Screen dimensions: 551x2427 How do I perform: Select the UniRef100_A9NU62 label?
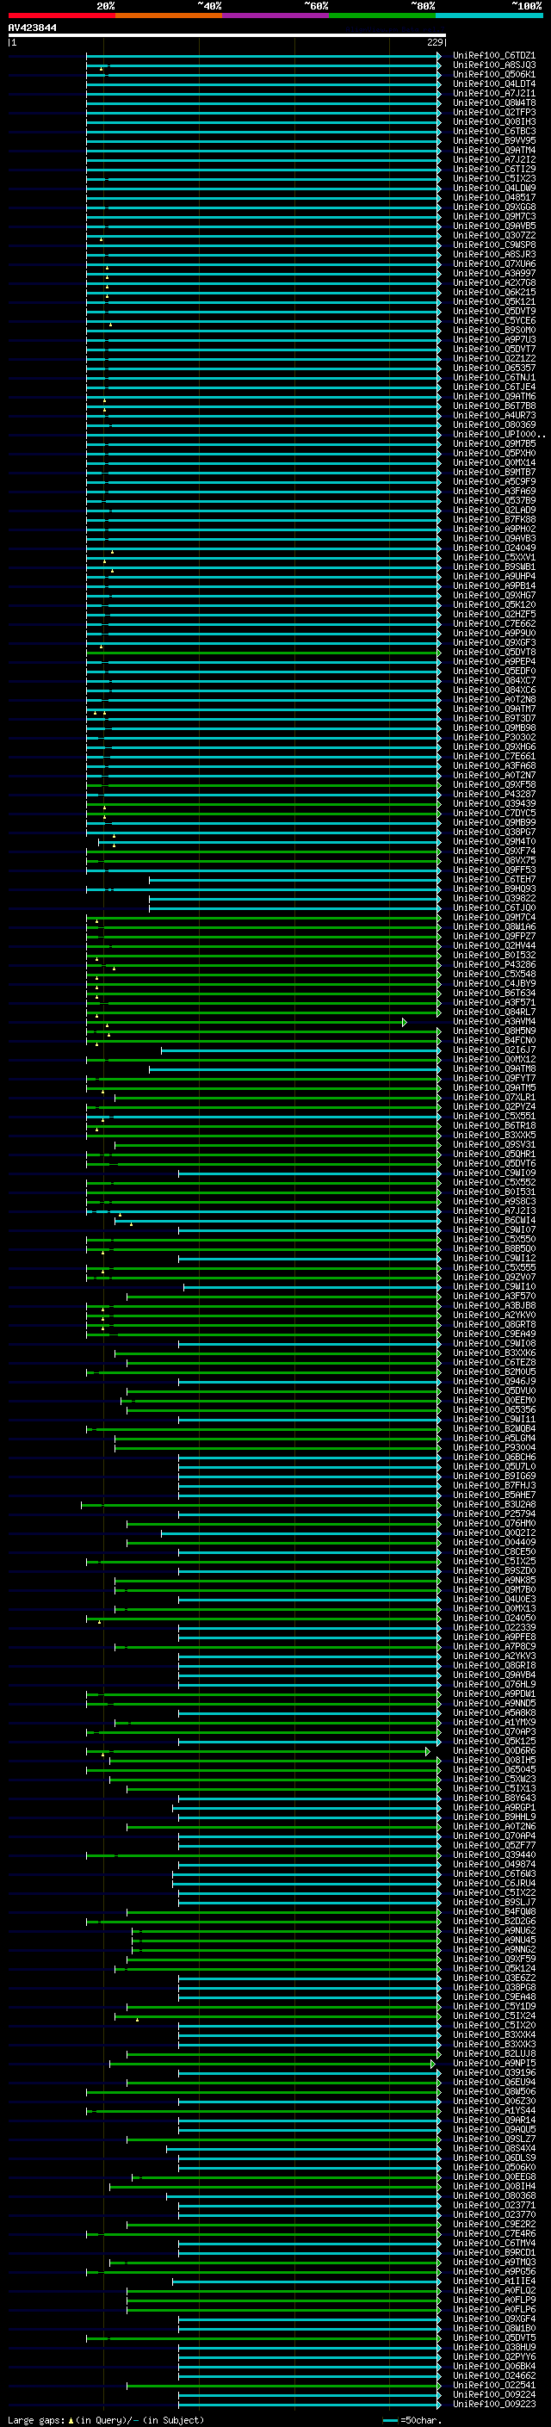pyautogui.click(x=493, y=1930)
